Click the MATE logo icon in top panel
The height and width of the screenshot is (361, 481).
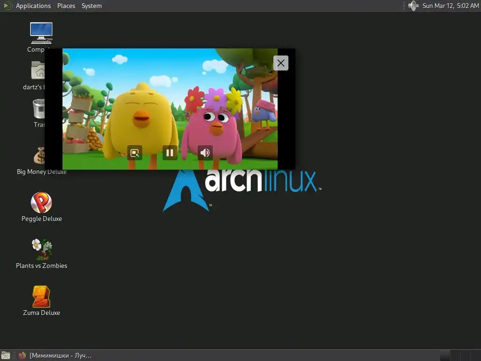click(8, 6)
